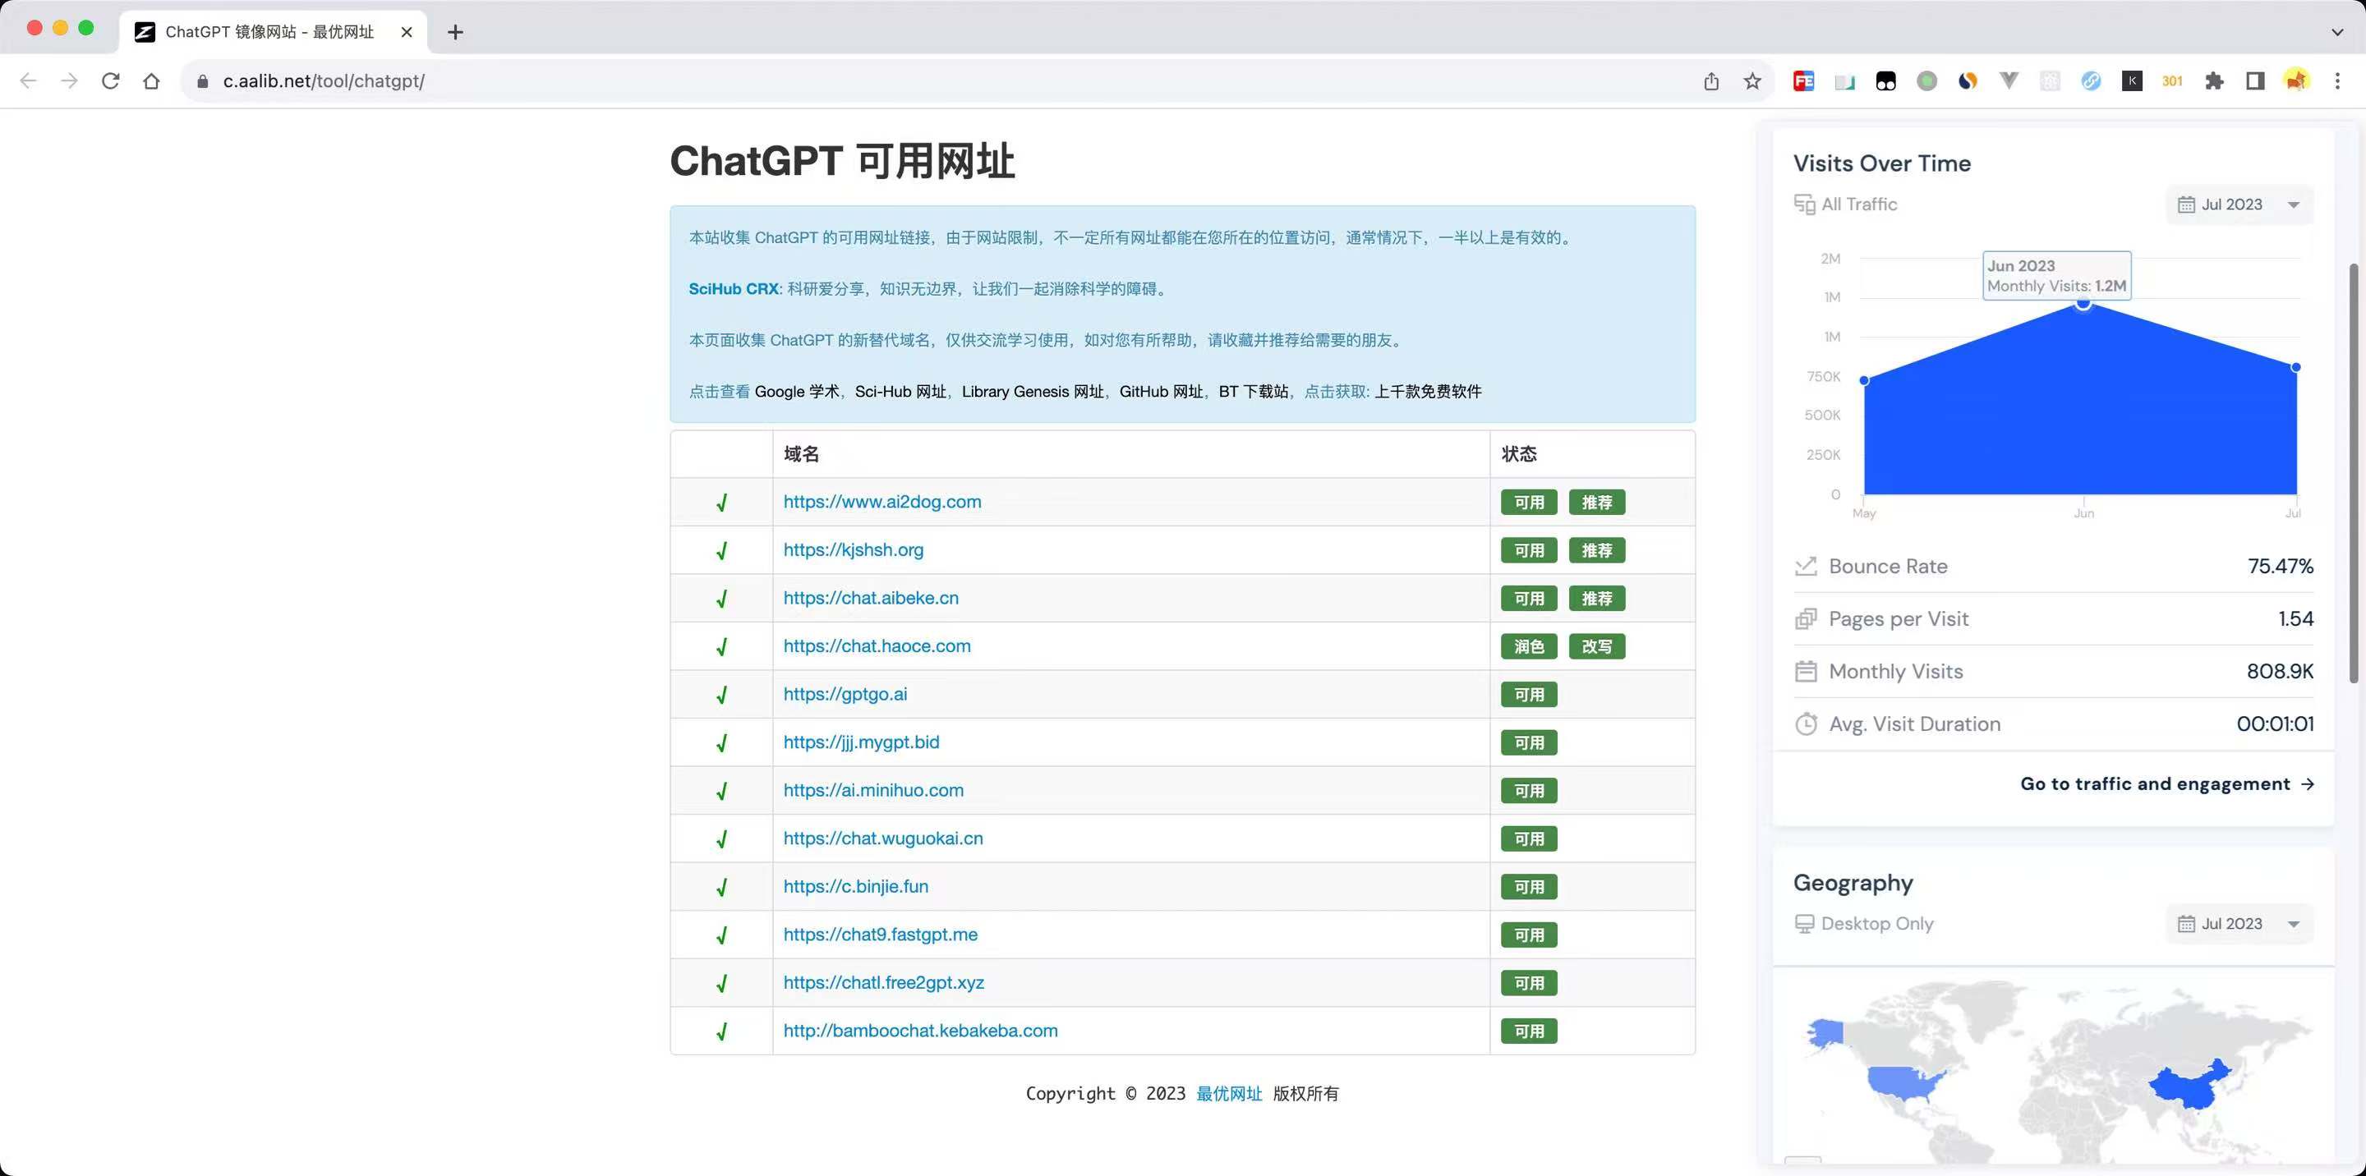Screen dimensions: 2366x1176
Task: Open the Google 学术 link
Action: coord(796,391)
